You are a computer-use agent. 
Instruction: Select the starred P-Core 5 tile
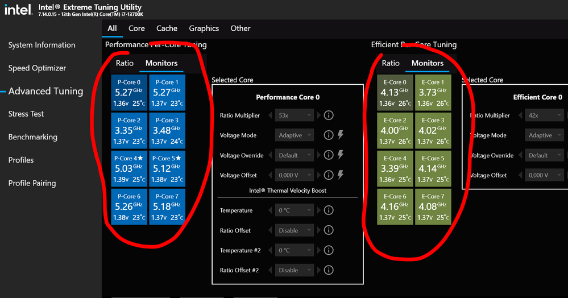167,168
